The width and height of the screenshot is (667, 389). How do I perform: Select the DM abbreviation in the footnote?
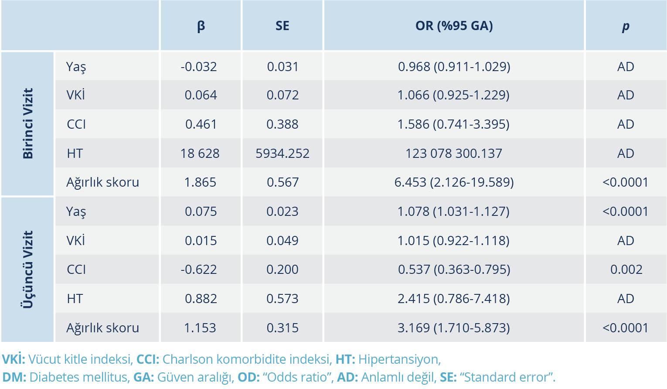click(14, 377)
